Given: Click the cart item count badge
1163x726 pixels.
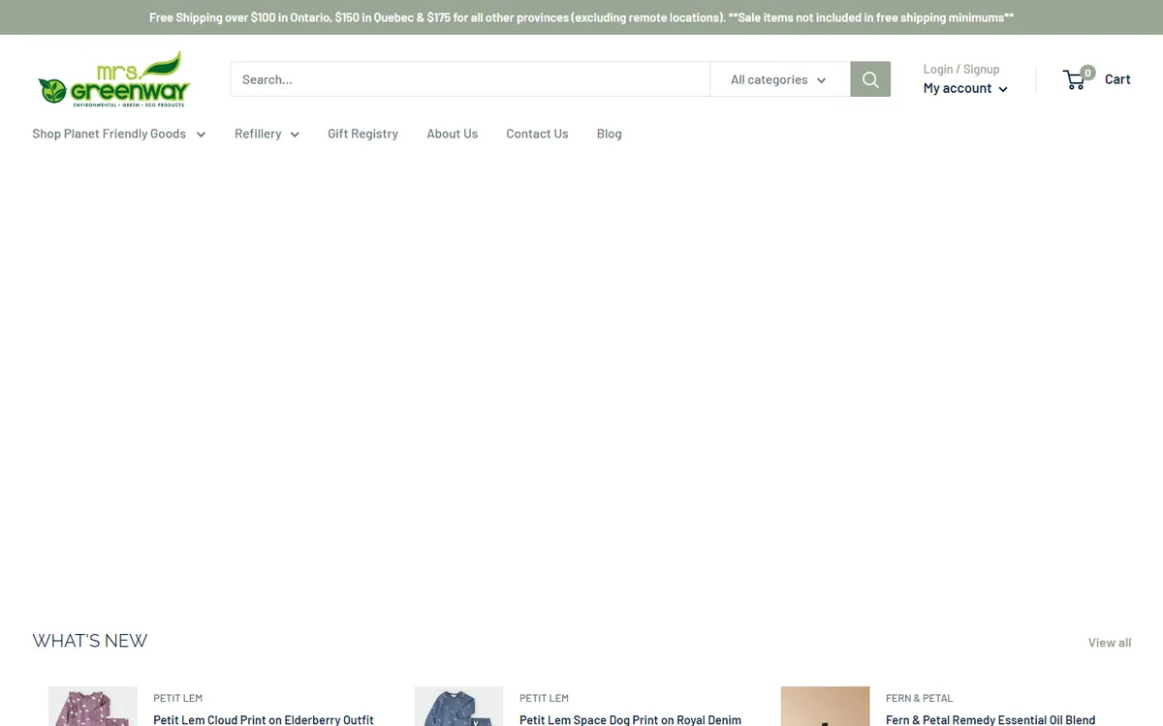Looking at the screenshot, I should click(x=1087, y=73).
